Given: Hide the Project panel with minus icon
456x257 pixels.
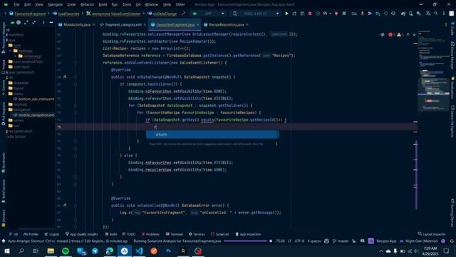Looking at the screenshot, I should click(51, 22).
